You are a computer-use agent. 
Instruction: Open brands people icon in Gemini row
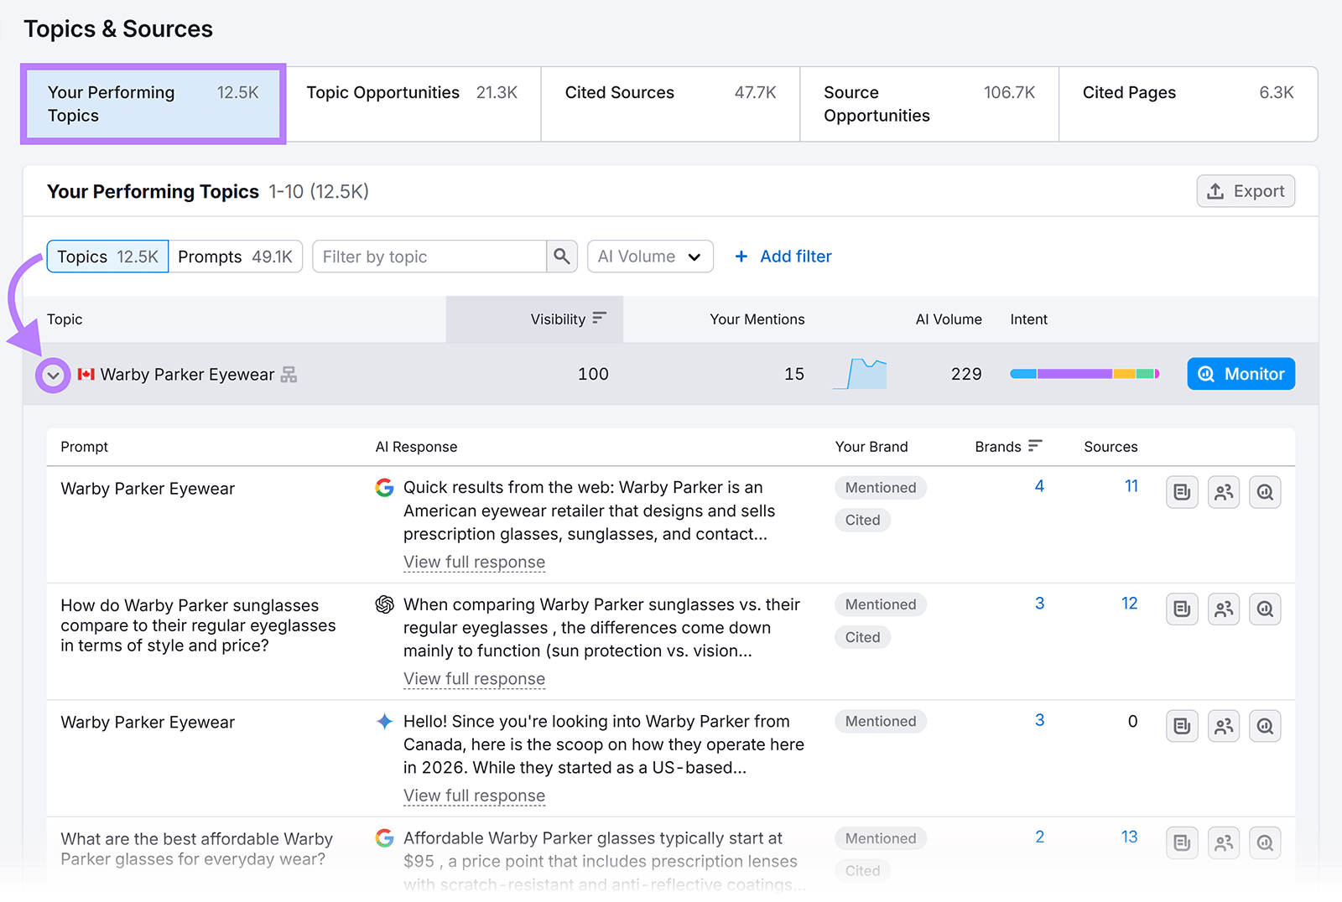click(1224, 726)
